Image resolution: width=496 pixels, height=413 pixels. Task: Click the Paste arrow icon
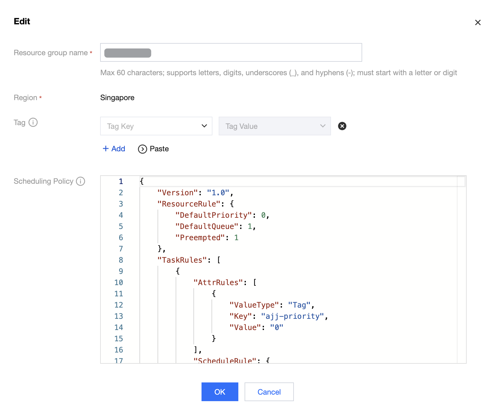(x=142, y=149)
